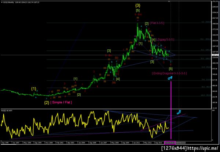Click the 1 Sep 1995 date label
The image size is (220, 152).
5,143
